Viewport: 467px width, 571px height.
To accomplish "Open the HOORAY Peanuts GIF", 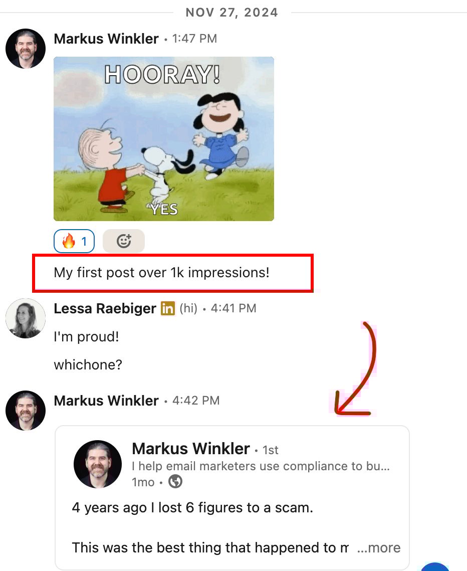I will (164, 139).
